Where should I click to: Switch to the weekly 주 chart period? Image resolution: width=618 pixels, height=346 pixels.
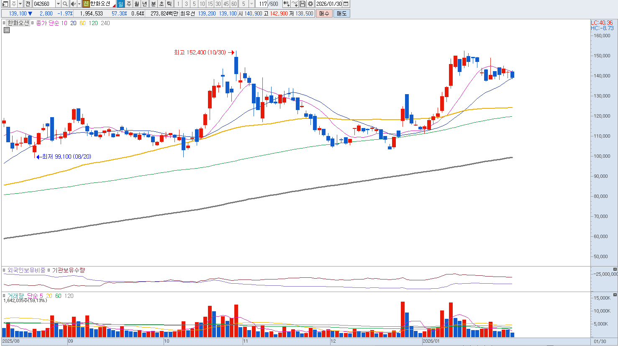129,4
